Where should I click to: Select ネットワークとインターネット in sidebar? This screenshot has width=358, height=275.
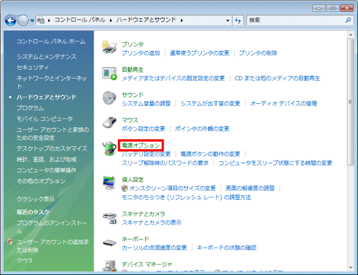[x=52, y=82]
